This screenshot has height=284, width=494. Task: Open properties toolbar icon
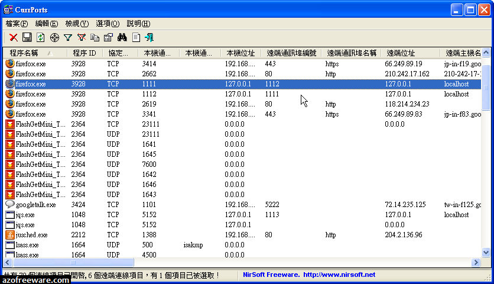point(108,37)
